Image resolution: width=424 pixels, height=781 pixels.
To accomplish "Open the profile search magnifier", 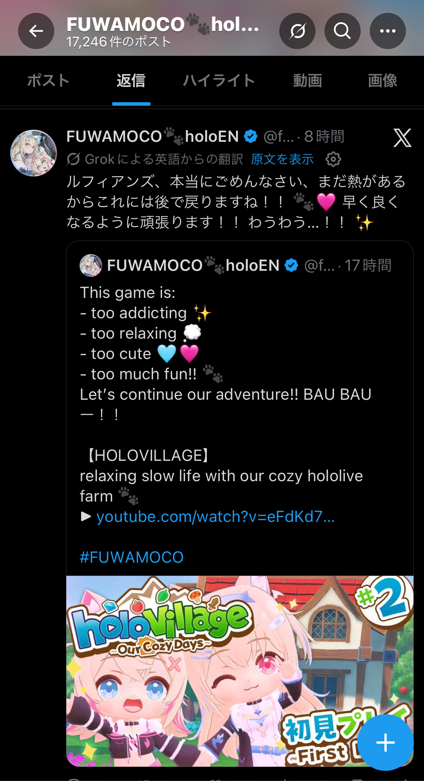I will (343, 31).
